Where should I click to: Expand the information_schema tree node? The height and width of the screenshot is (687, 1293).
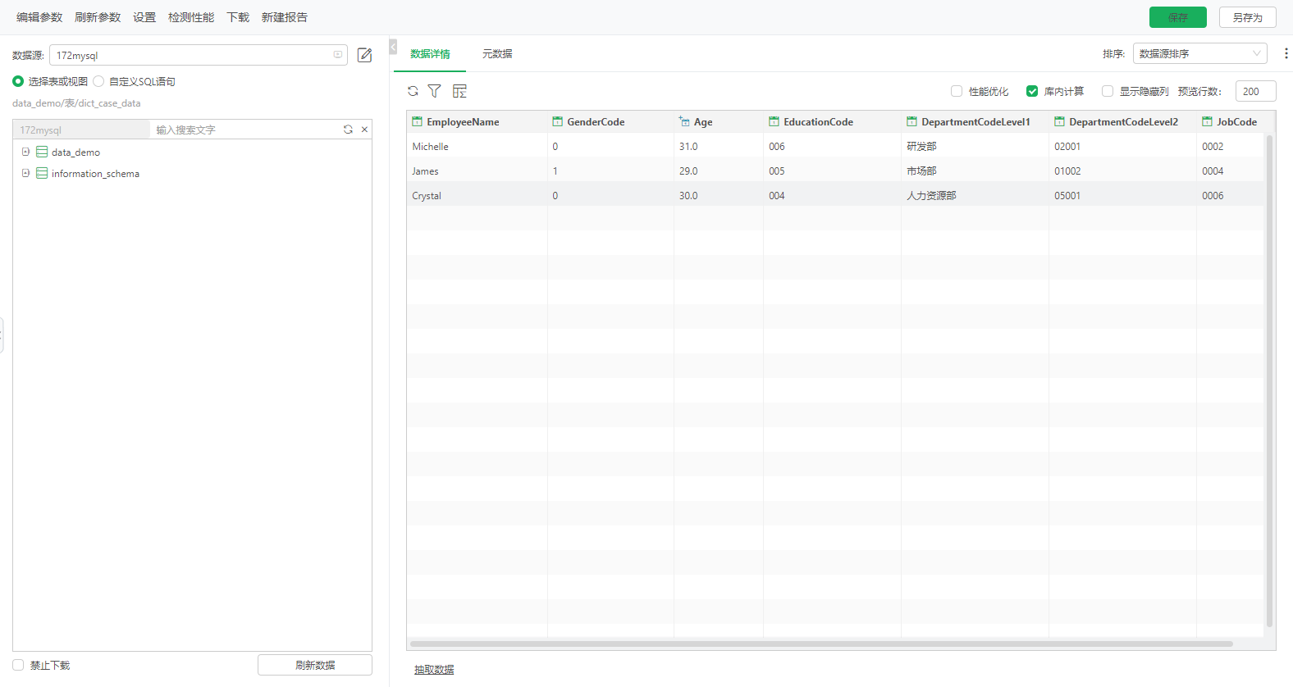(x=25, y=173)
